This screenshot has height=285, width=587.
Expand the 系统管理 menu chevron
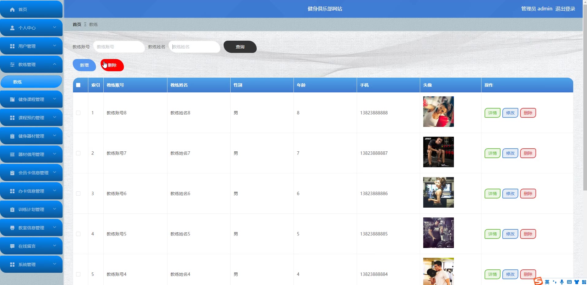[55, 264]
